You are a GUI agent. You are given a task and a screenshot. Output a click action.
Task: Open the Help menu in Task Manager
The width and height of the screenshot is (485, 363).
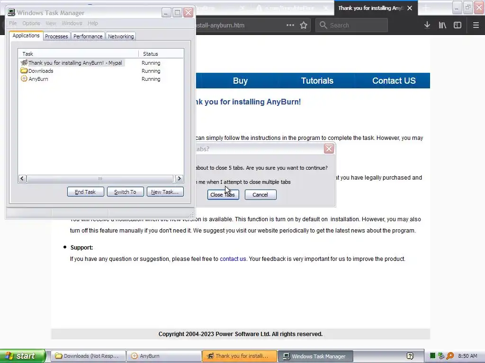92,23
